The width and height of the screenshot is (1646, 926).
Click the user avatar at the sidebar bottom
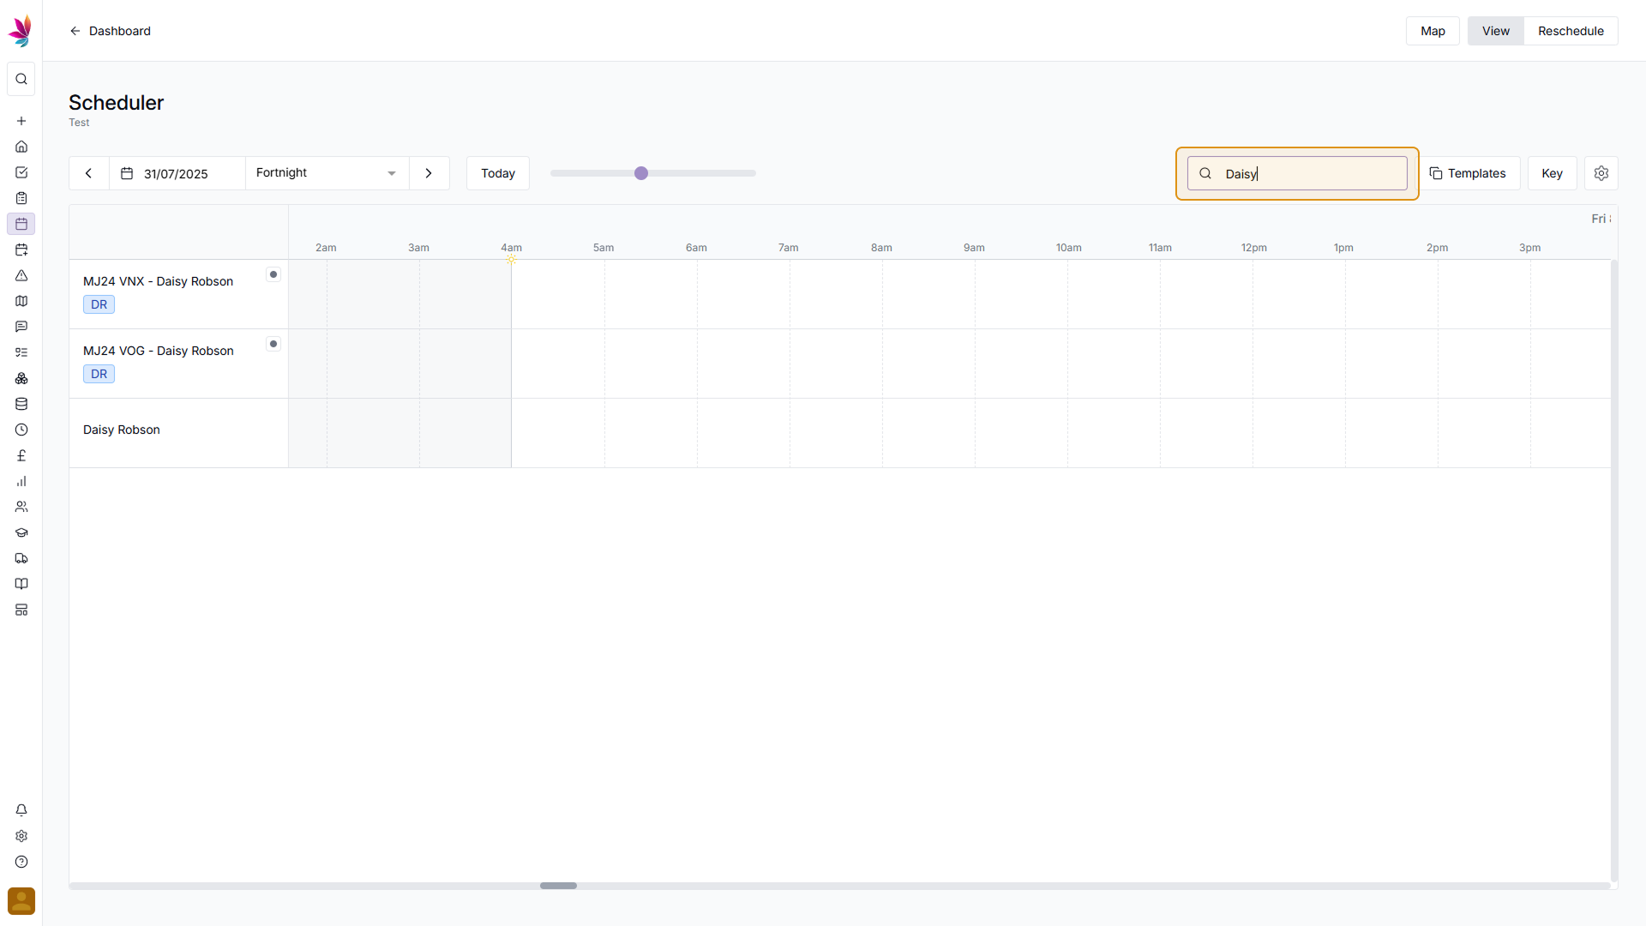pyautogui.click(x=21, y=901)
